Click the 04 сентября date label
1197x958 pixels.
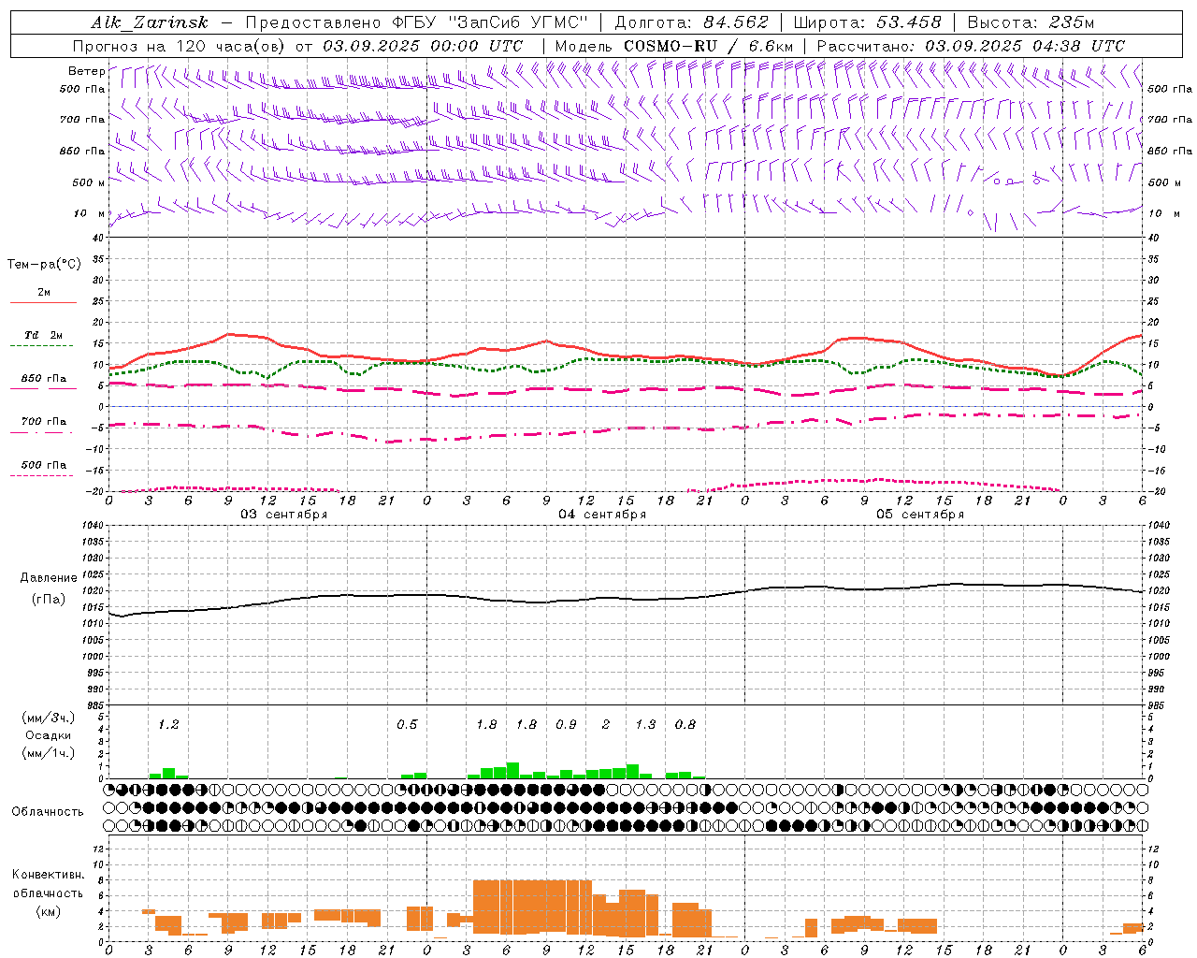coord(602,515)
